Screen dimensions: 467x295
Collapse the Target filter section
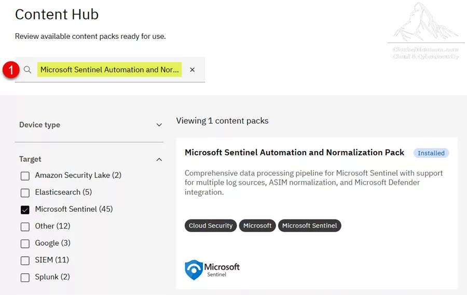point(159,159)
